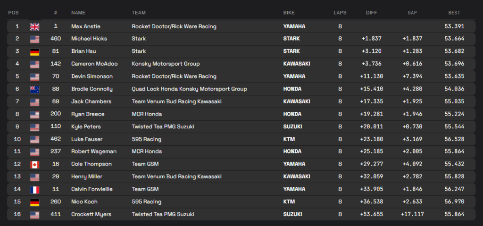Click the UK flag beside Max Anstie
Screen dimensions: 483x226
34,27
